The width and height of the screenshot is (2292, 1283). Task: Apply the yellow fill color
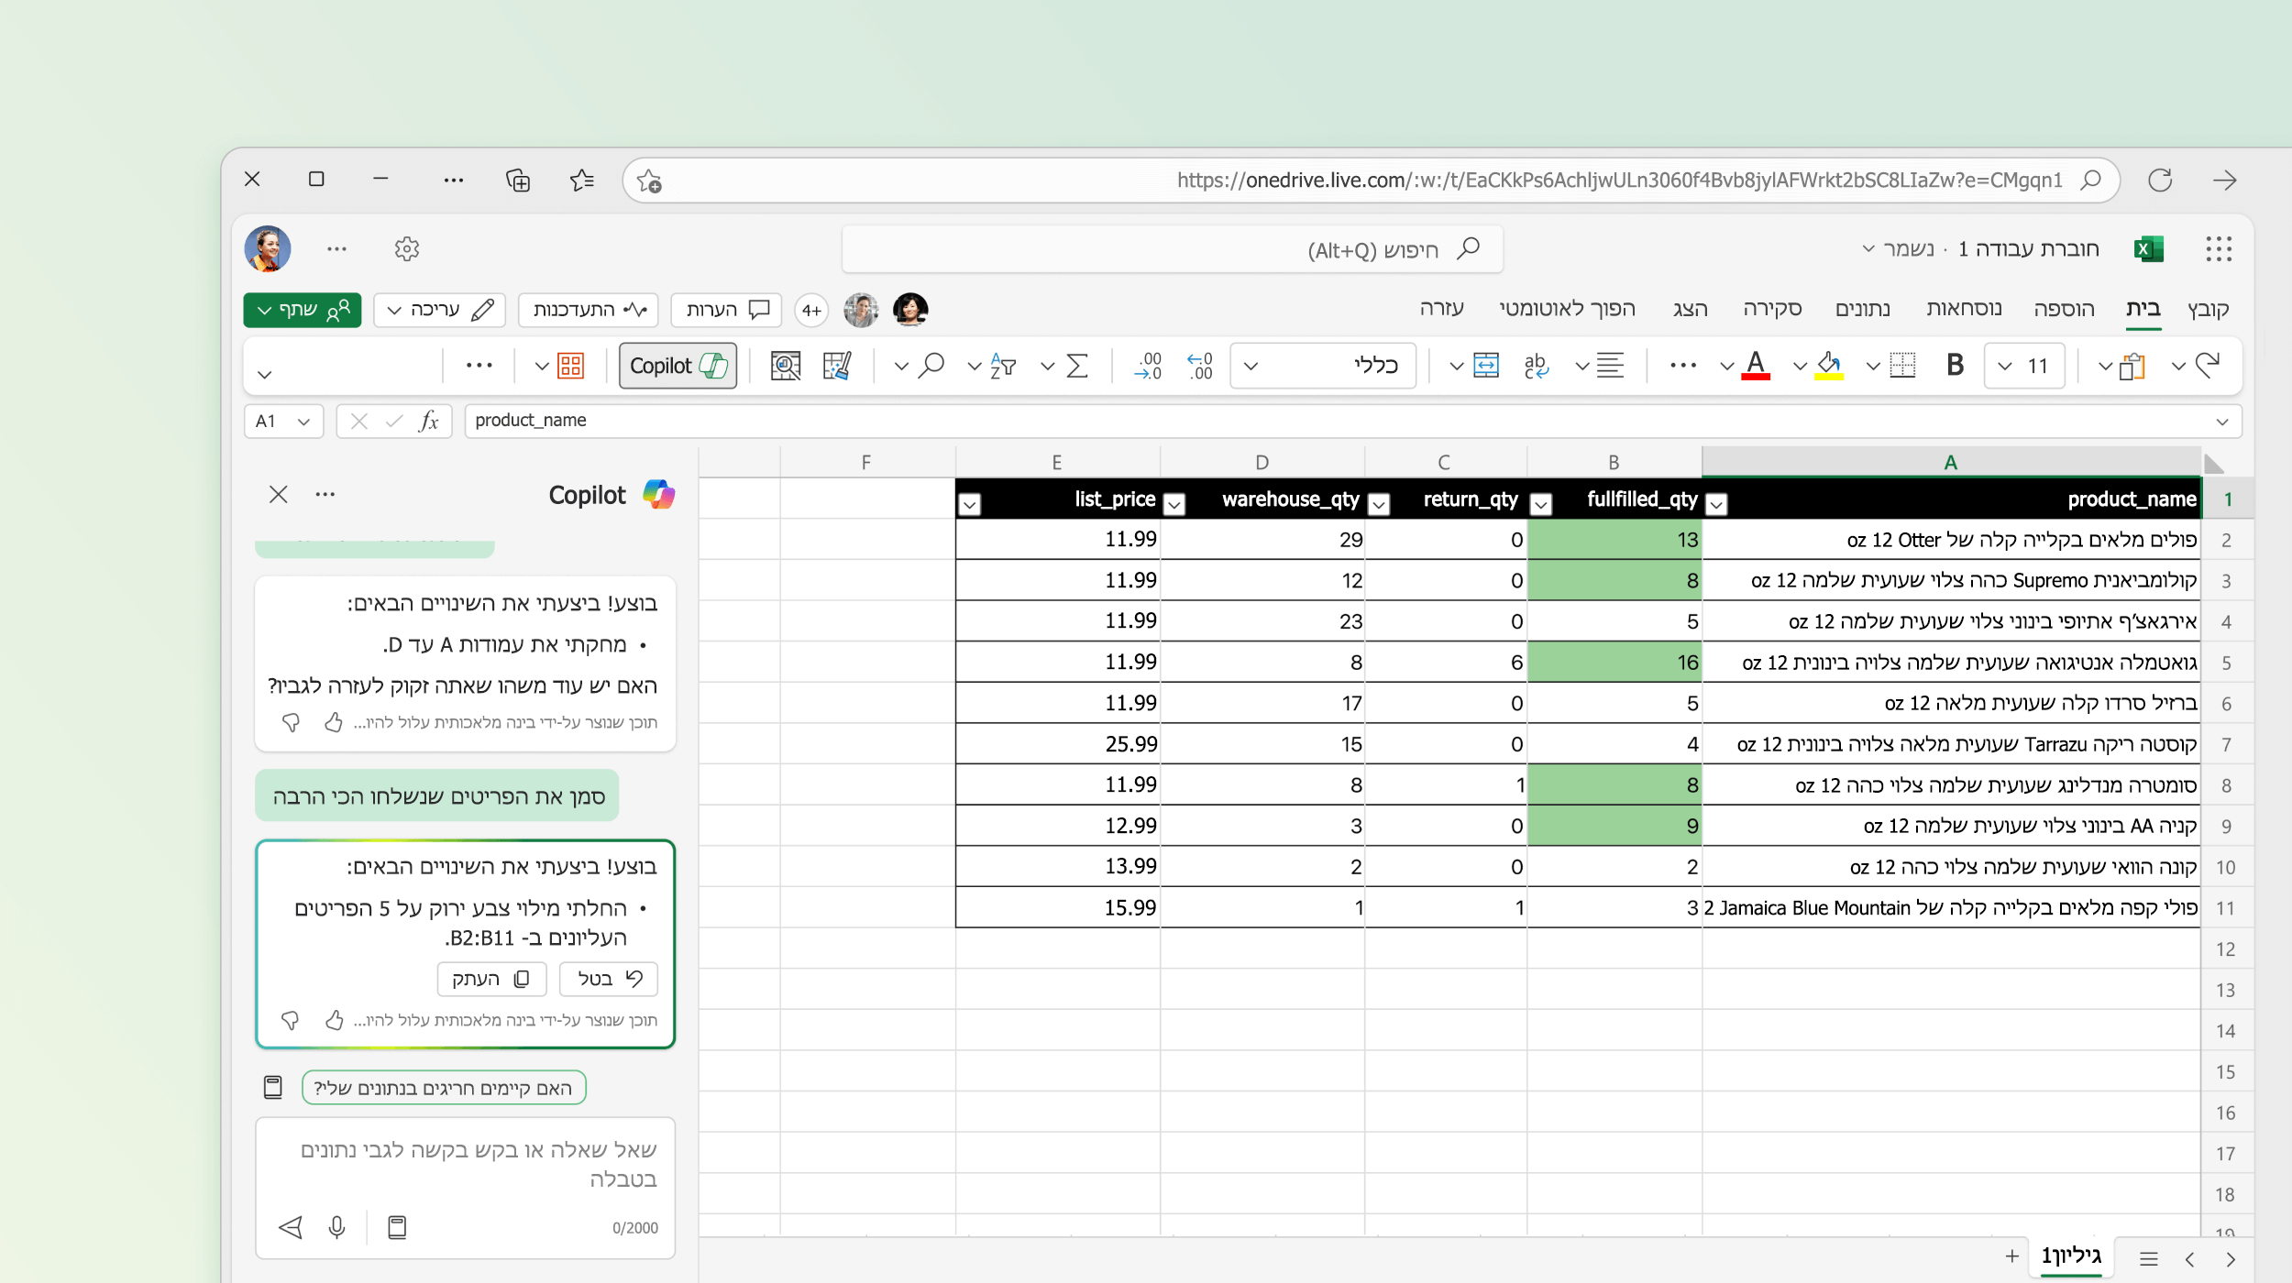point(1829,366)
